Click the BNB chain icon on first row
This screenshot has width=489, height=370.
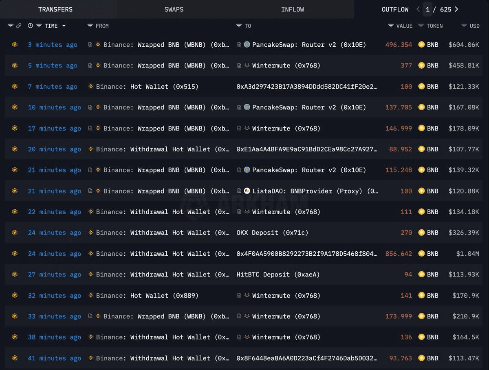click(x=15, y=45)
